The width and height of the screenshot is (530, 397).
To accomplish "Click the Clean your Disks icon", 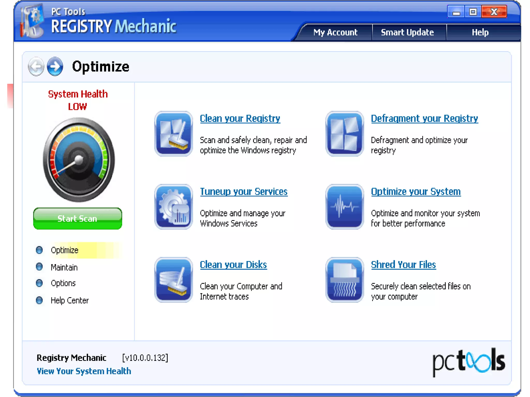I will pos(173,280).
